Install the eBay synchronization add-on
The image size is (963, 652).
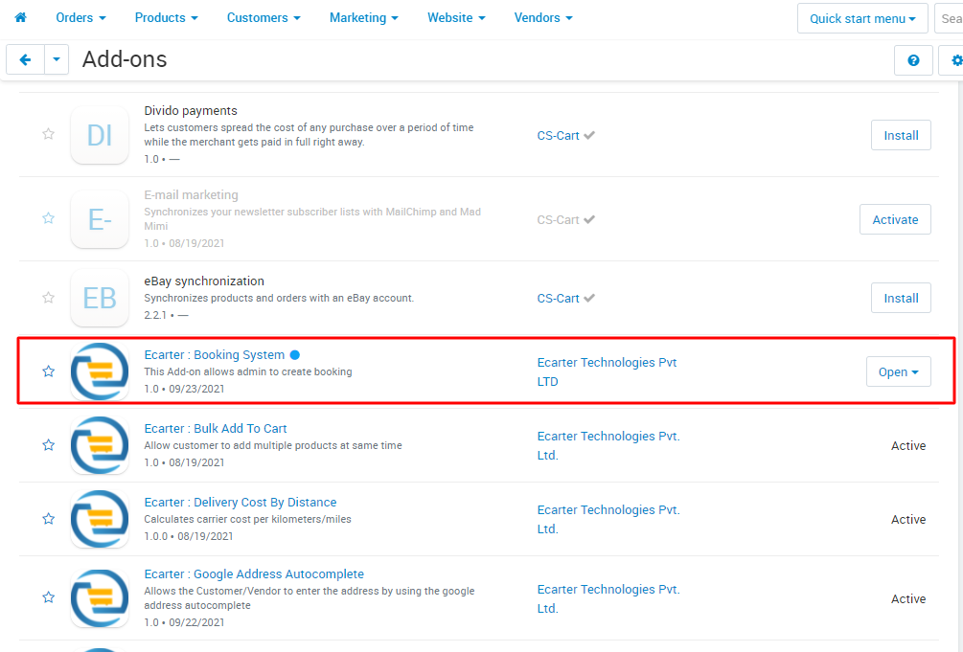point(901,298)
